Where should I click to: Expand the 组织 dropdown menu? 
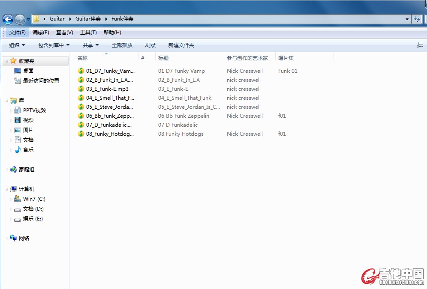click(17, 45)
